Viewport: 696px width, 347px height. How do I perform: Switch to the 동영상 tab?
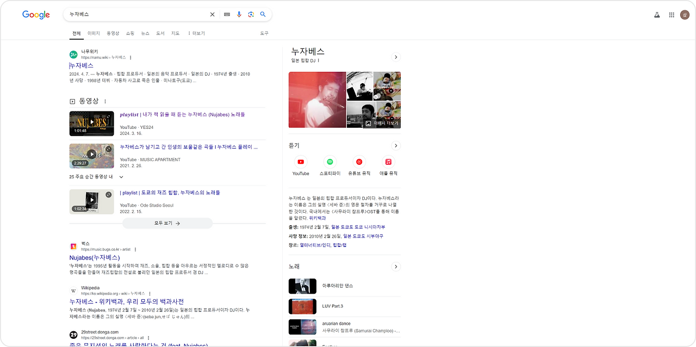click(x=113, y=33)
